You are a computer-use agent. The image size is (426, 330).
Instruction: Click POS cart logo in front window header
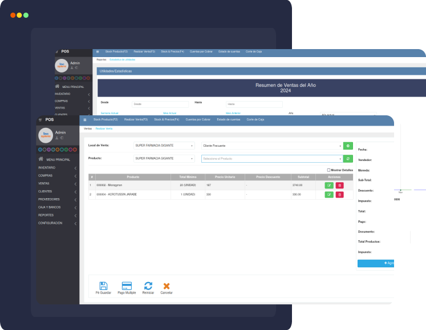pos(40,120)
